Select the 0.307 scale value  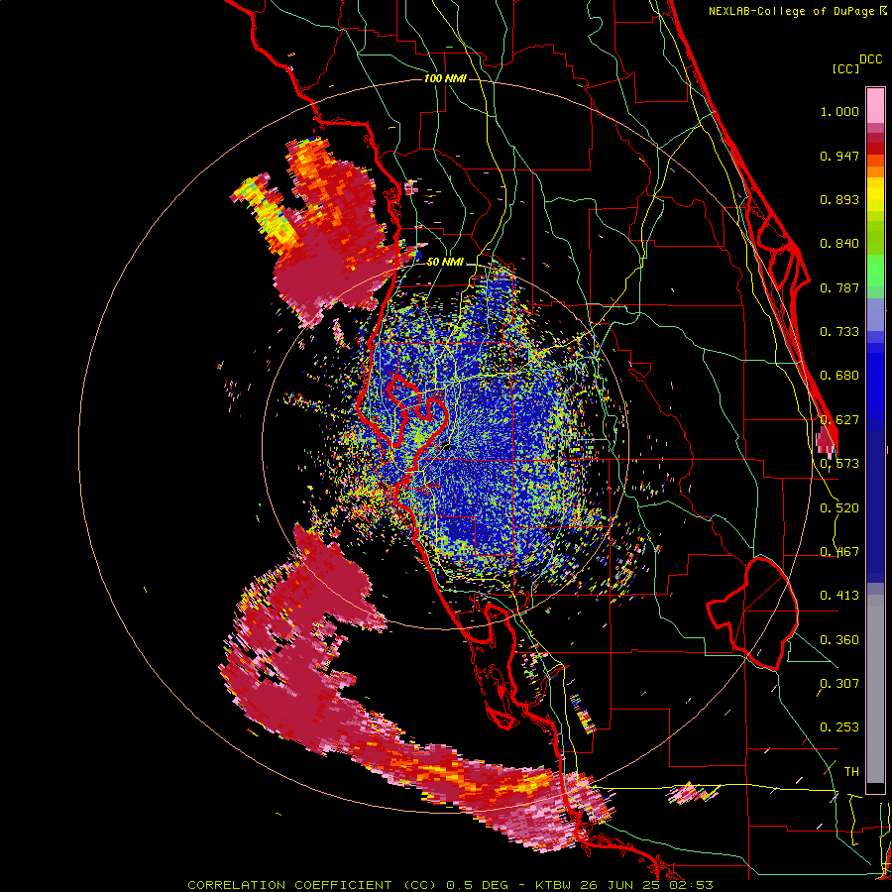(839, 683)
